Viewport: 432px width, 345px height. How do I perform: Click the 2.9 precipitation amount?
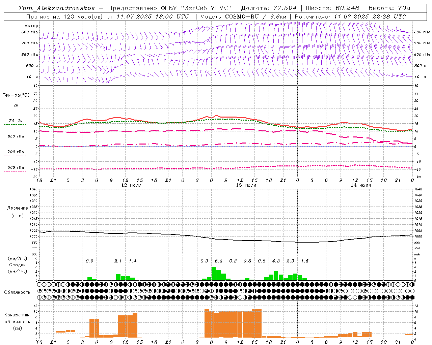click(x=290, y=261)
